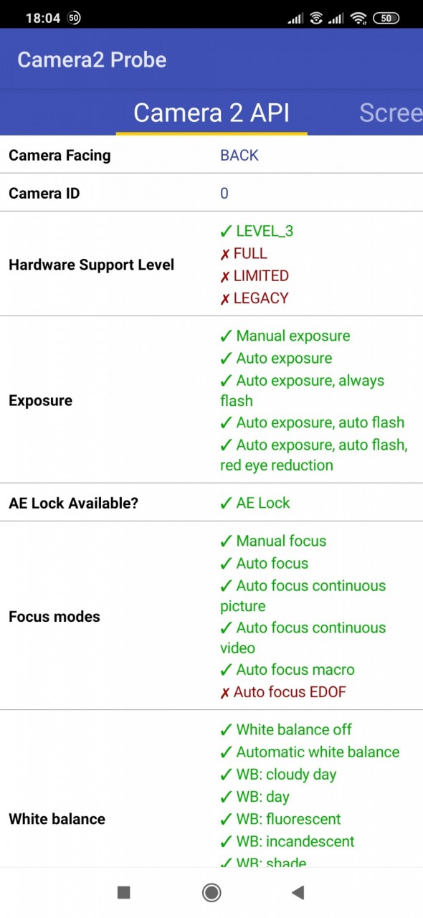Tap the Android back navigation triangle

pyautogui.click(x=298, y=892)
